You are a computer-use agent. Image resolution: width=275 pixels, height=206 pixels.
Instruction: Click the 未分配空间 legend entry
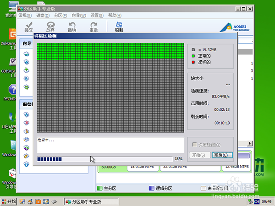tap(214, 189)
